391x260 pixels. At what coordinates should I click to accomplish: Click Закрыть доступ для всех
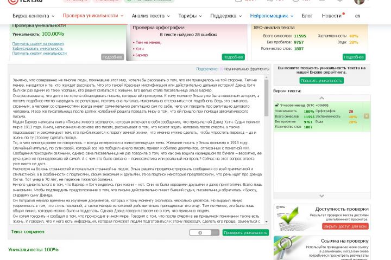coord(345,226)
